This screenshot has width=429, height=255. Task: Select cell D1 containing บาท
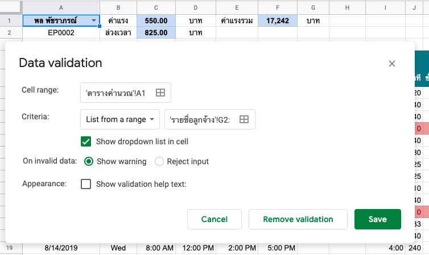[196, 20]
